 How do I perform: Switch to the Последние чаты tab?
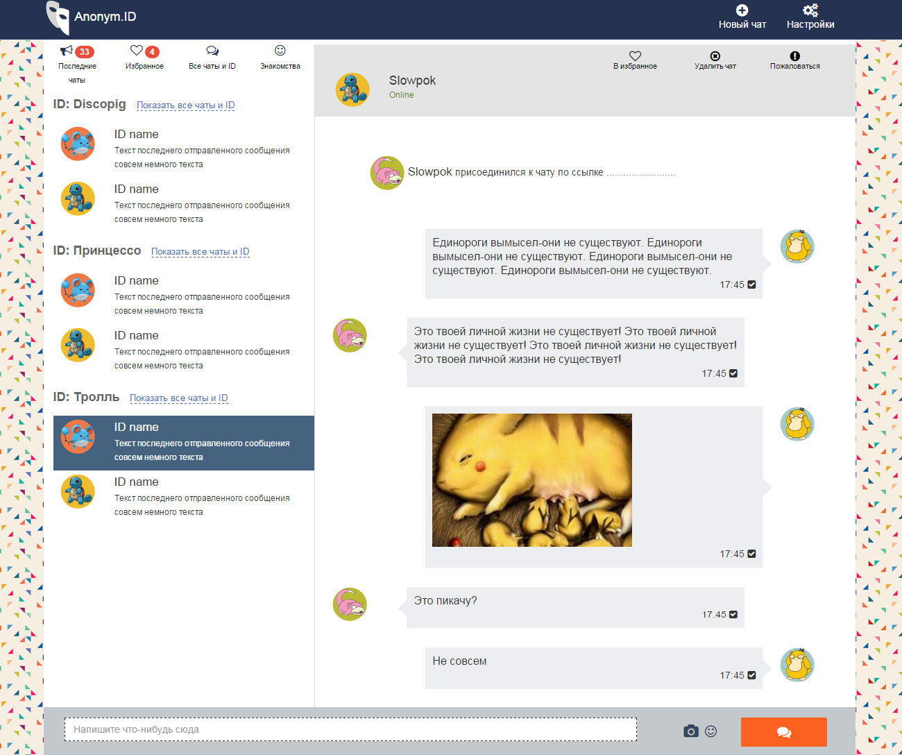[x=77, y=65]
